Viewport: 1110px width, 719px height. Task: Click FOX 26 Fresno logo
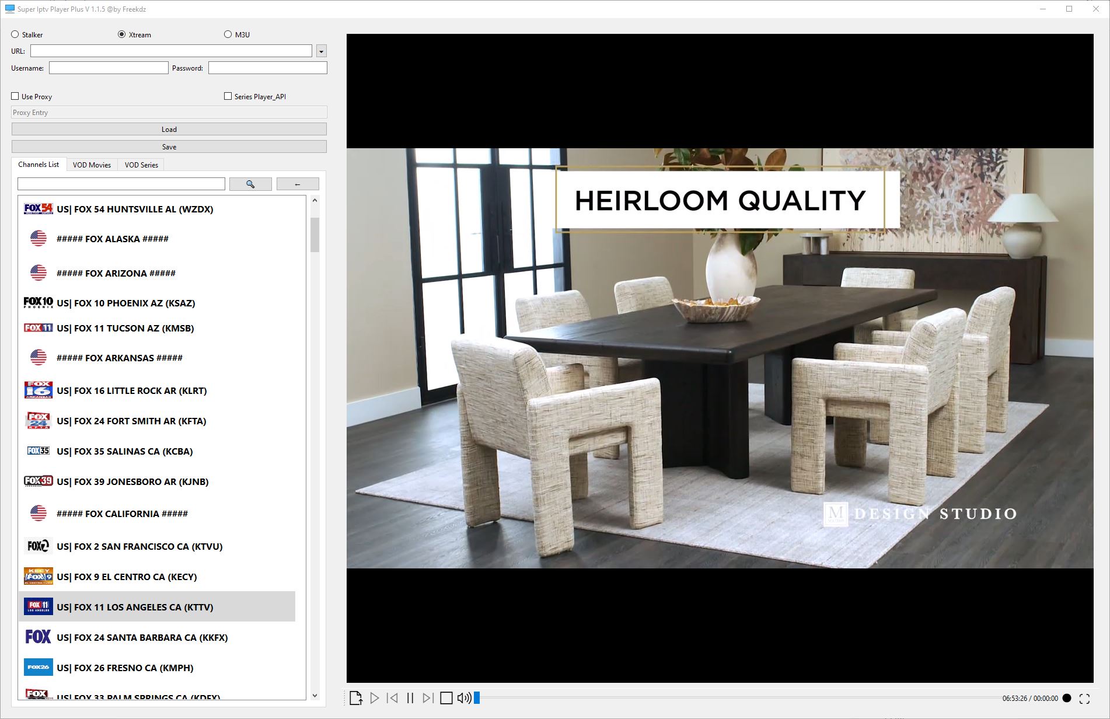point(39,667)
